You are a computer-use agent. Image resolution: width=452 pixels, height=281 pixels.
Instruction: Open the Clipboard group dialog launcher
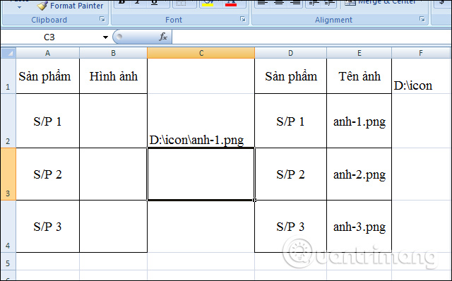[102, 19]
